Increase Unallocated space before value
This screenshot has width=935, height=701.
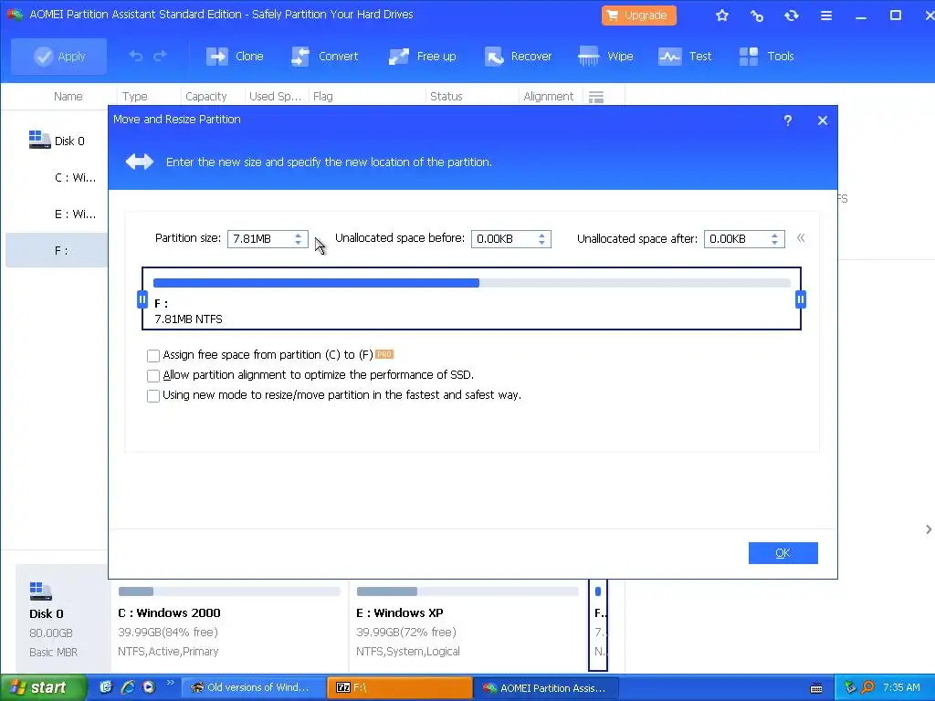[x=541, y=235]
